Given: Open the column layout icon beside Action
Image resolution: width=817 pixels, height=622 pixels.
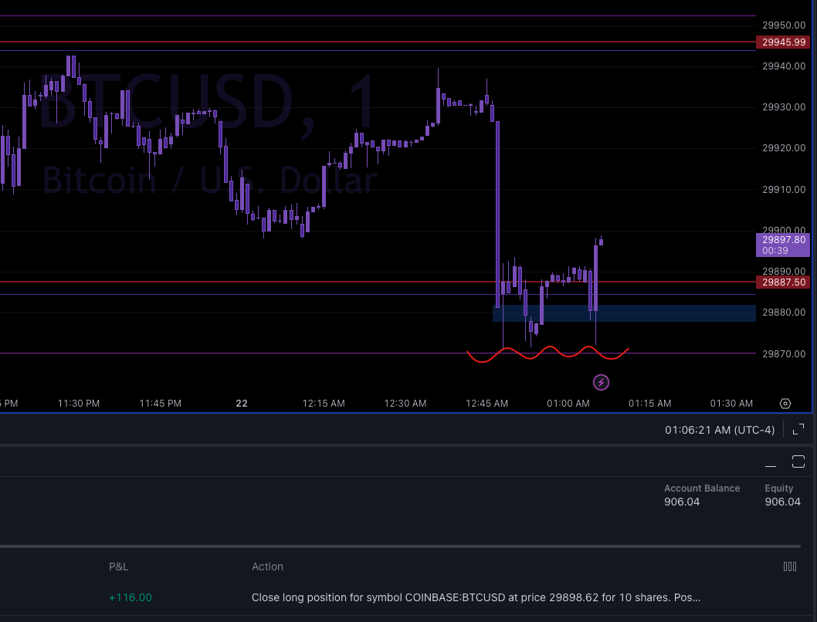Looking at the screenshot, I should click(x=790, y=566).
